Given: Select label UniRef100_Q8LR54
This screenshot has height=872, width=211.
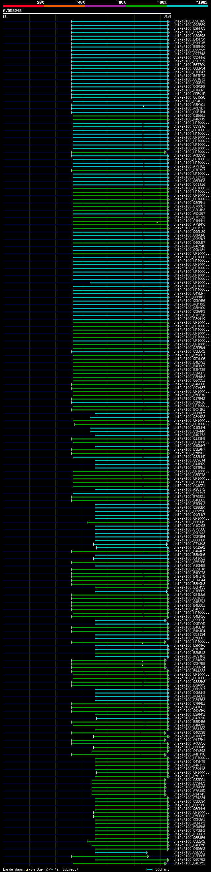Looking at the screenshot, I should (x=189, y=68).
